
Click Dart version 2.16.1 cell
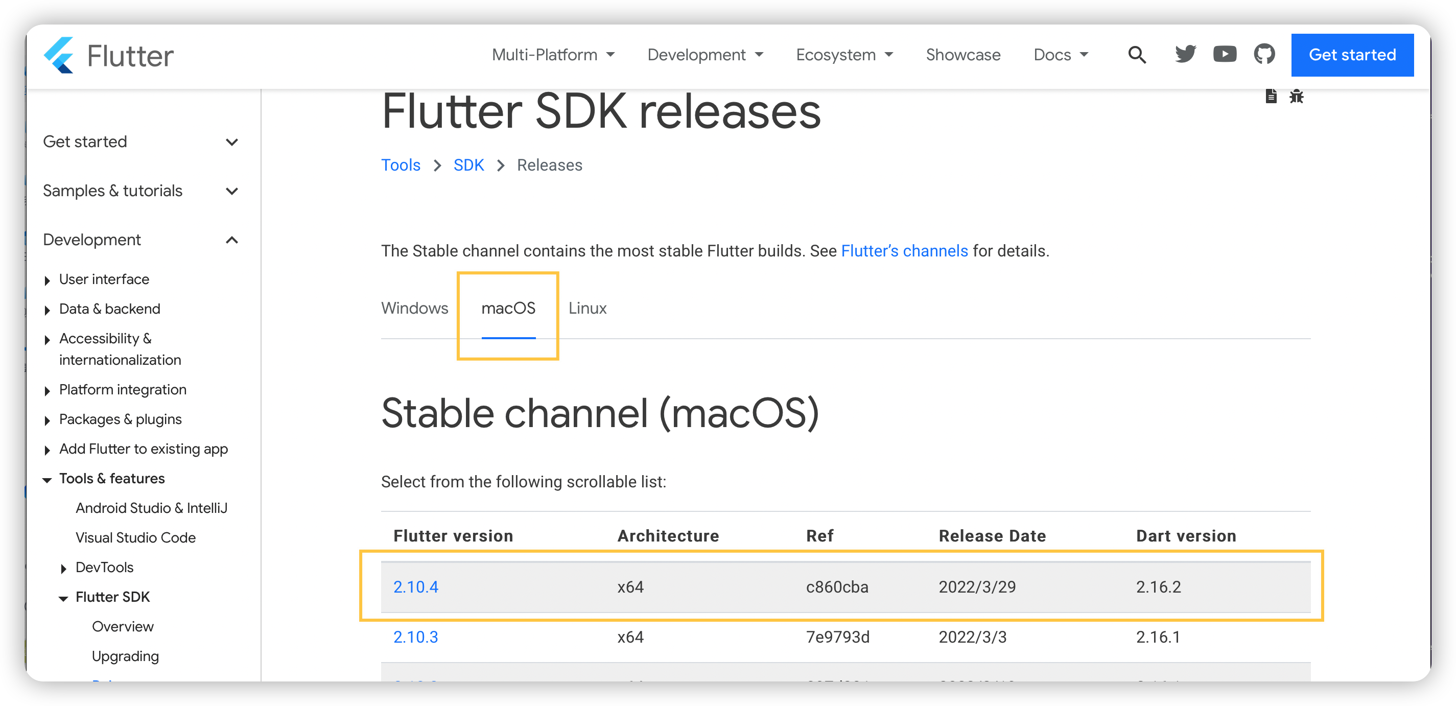[1158, 637]
